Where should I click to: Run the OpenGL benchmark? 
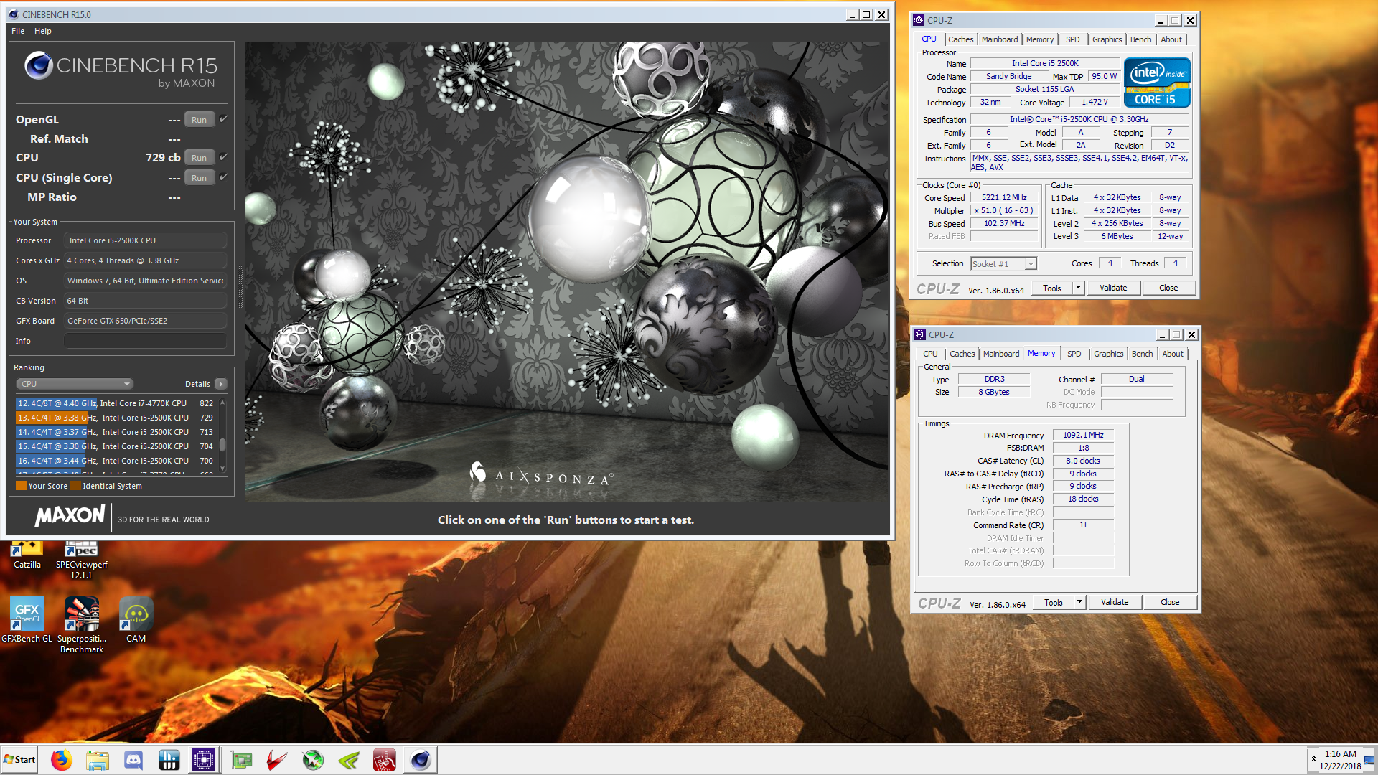click(x=200, y=120)
